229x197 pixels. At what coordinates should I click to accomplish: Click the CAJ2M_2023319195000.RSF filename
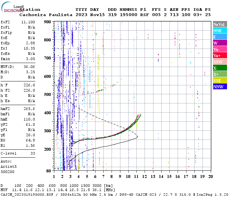pyautogui.click(x=27, y=195)
